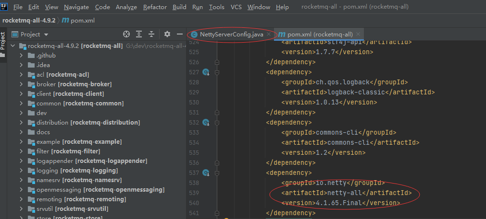The image size is (486, 219).
Task: Open the Navigate menu
Action: (76, 7)
